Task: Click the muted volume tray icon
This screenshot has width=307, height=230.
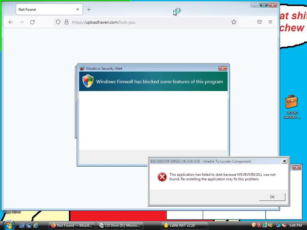Action: pyautogui.click(x=284, y=225)
